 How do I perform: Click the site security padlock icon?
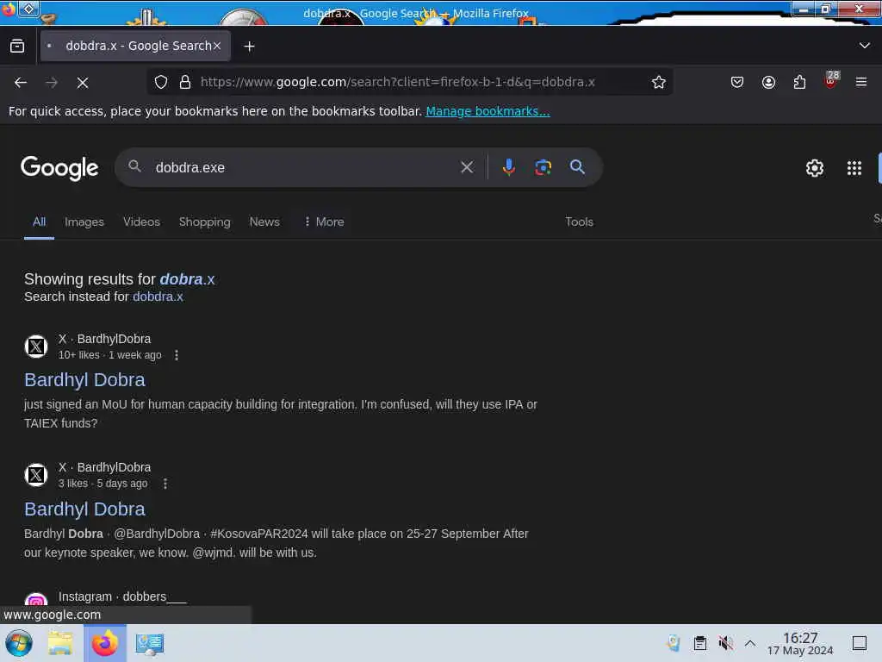[185, 82]
